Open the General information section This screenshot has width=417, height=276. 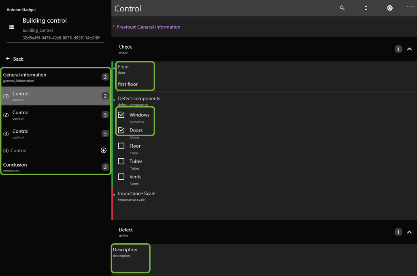(x=56, y=77)
